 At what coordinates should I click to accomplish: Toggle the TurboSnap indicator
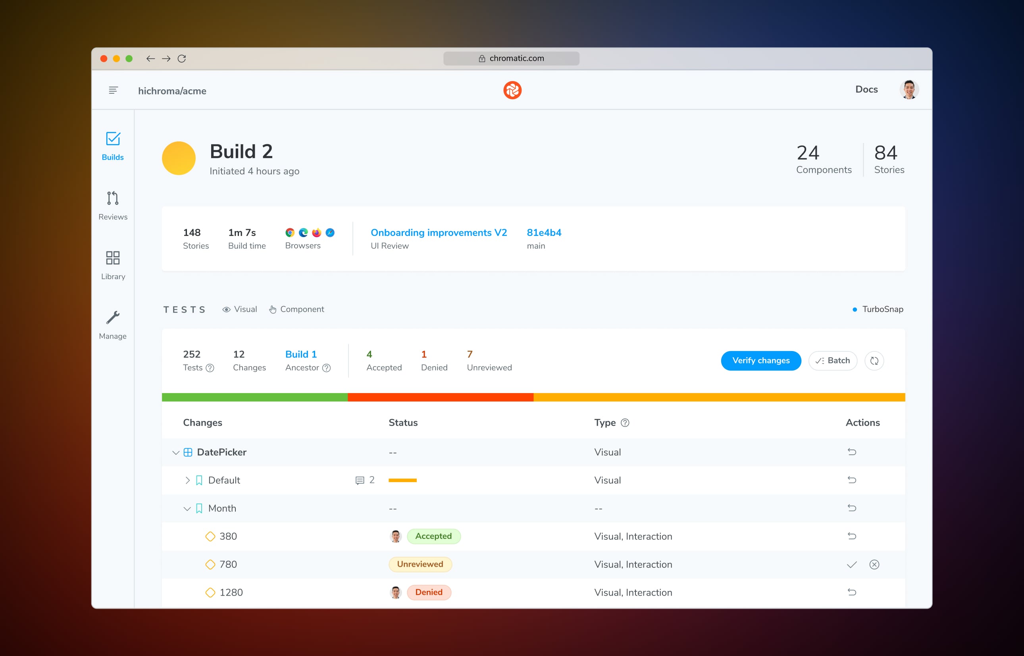coord(878,309)
